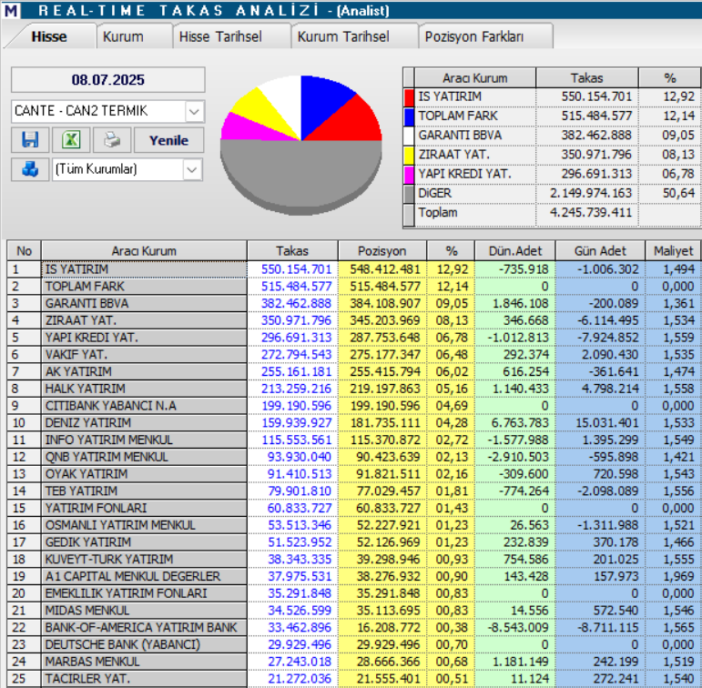Click the red slice of the pie chart
This screenshot has height=688, width=702.
click(353, 125)
